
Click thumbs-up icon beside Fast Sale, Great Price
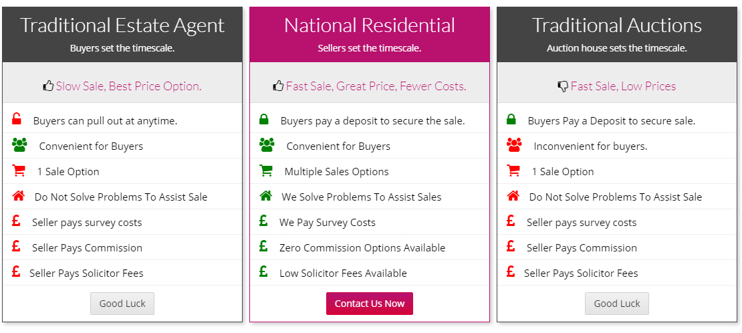pyautogui.click(x=278, y=86)
